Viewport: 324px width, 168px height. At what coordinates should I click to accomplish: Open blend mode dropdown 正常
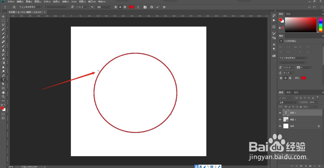point(288,102)
